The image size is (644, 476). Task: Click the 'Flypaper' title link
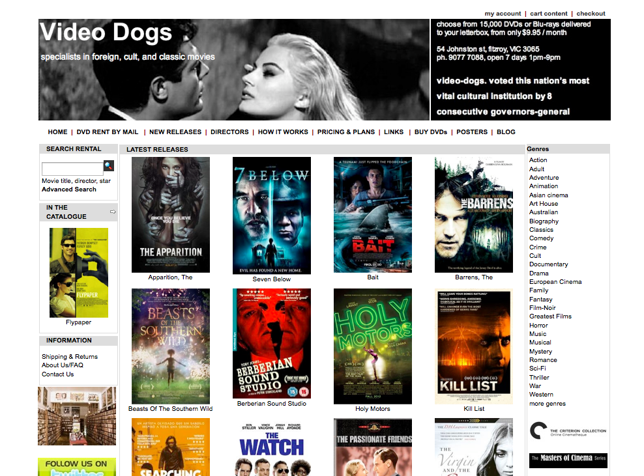(78, 322)
